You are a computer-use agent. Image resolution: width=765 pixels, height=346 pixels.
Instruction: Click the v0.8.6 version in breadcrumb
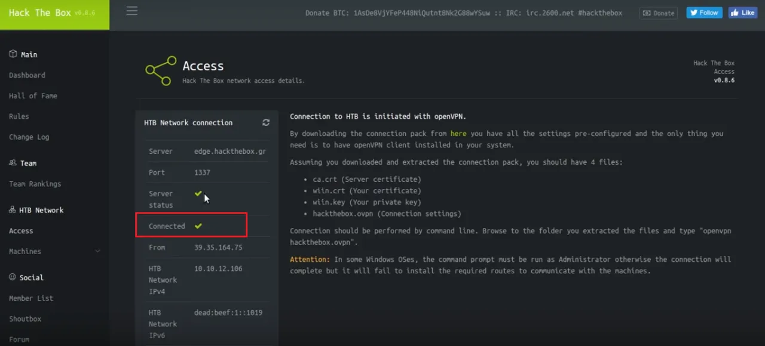click(x=724, y=80)
